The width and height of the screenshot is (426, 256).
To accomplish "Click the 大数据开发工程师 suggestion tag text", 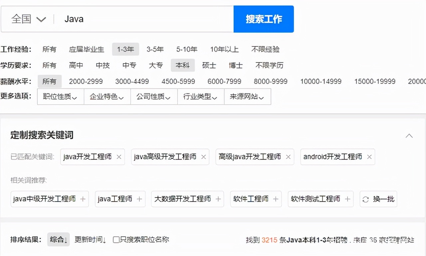I will click(x=182, y=199).
